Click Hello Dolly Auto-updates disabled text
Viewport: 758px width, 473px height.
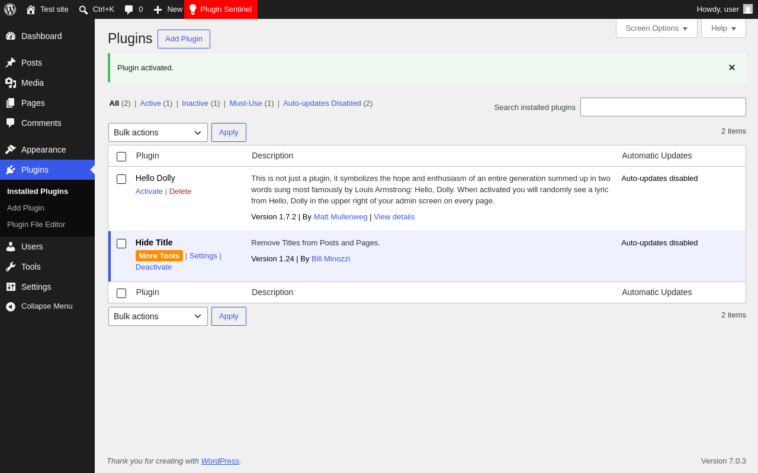(x=660, y=178)
